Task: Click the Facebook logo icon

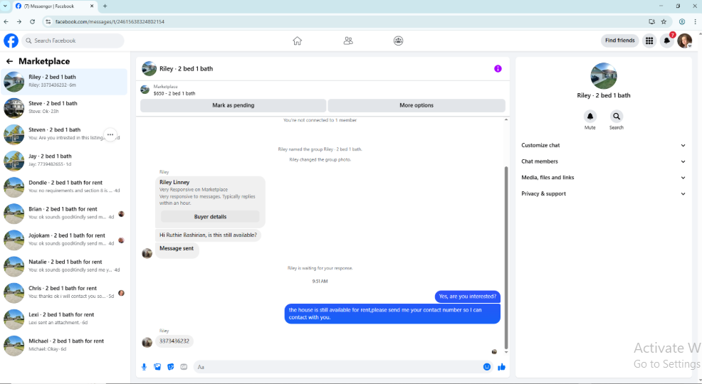Action: [11, 41]
